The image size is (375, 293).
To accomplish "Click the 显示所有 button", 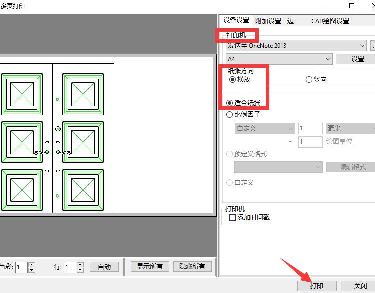I will [x=150, y=266].
